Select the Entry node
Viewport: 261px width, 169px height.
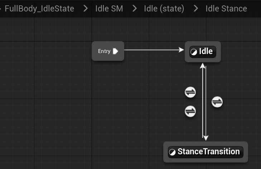104,51
